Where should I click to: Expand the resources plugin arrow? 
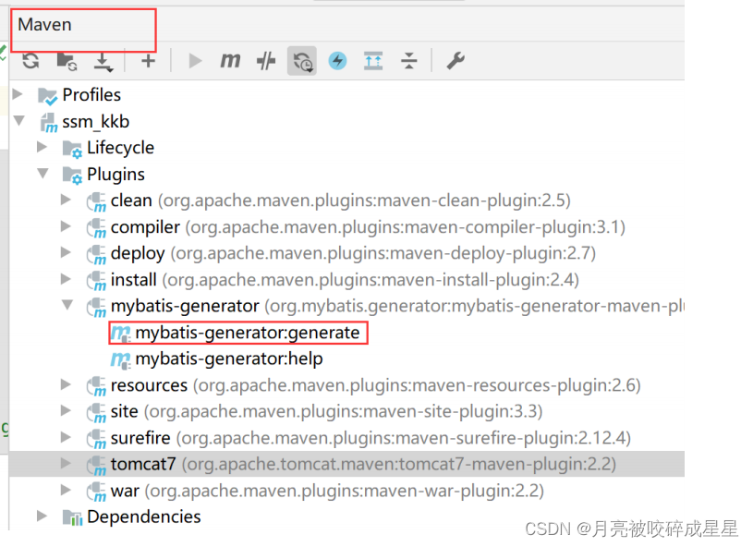(x=66, y=384)
